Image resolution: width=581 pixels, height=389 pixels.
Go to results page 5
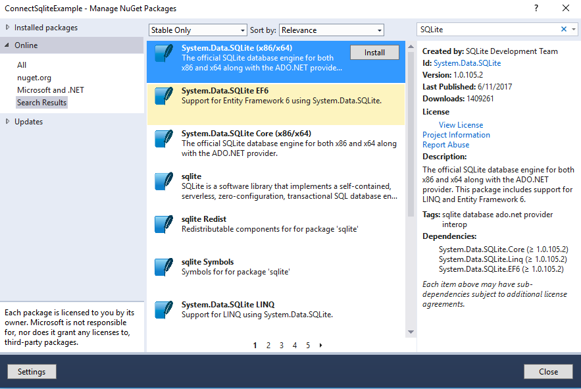[308, 346]
